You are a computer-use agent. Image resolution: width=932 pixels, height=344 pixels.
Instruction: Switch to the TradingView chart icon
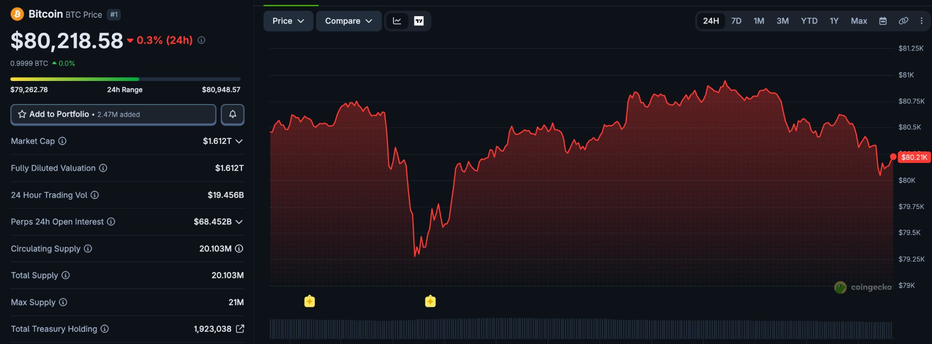pyautogui.click(x=419, y=21)
